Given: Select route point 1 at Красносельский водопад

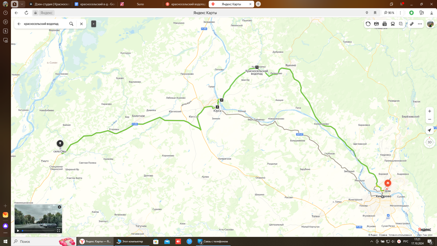Looking at the screenshot, I should point(257,67).
